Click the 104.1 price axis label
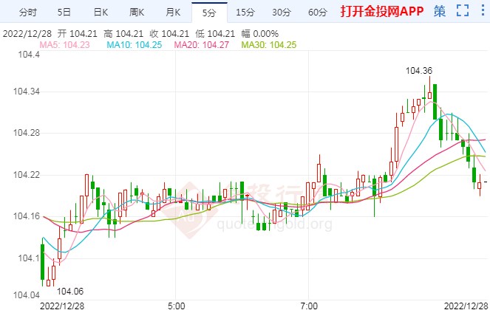Viewport: 490px width, 310px height. [29, 258]
